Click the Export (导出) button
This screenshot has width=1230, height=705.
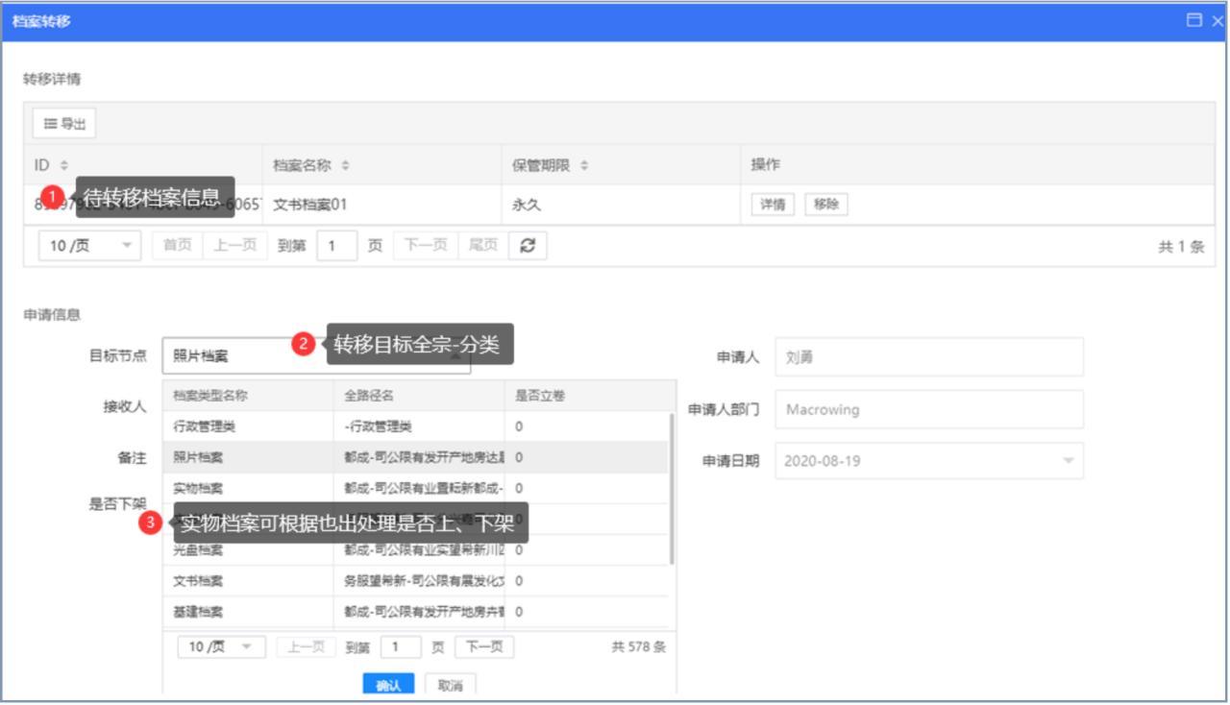click(64, 124)
